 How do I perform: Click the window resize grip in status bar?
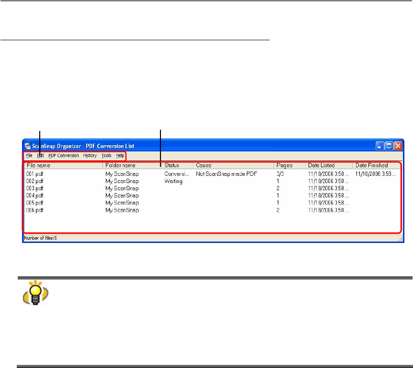(400, 239)
